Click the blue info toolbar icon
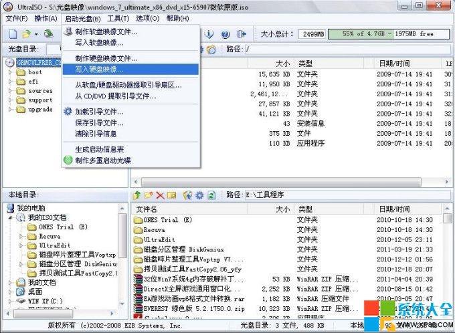This screenshot has width=455, height=333. tap(209, 34)
